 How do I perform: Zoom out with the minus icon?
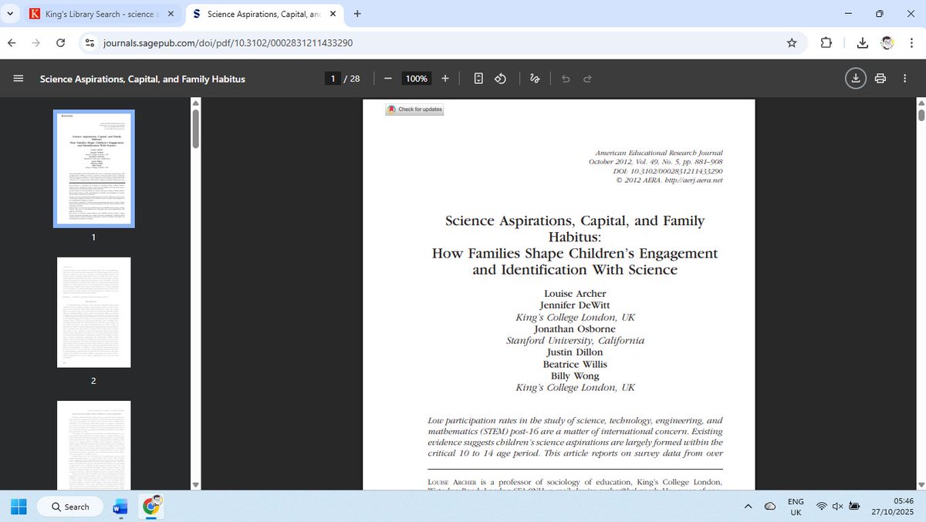click(x=388, y=79)
